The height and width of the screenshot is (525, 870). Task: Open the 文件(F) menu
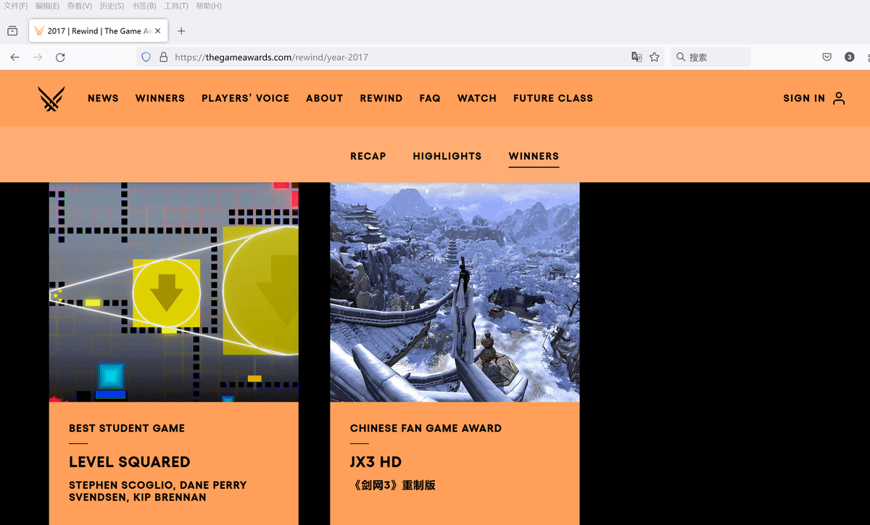coord(16,6)
